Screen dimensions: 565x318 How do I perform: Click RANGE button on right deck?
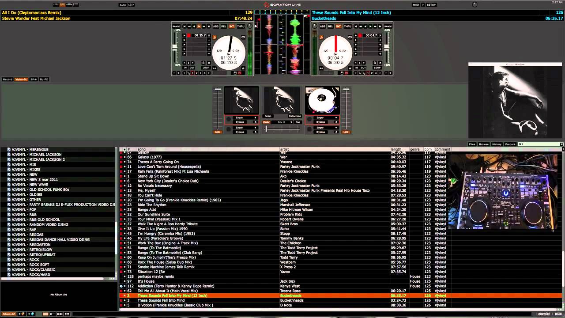coord(388,26)
